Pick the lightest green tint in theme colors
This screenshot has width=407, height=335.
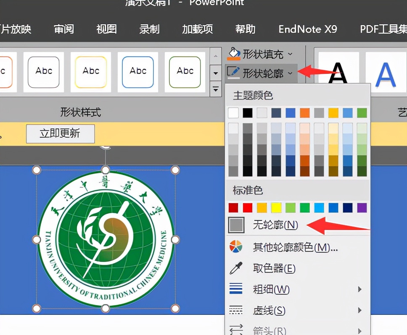click(362, 128)
